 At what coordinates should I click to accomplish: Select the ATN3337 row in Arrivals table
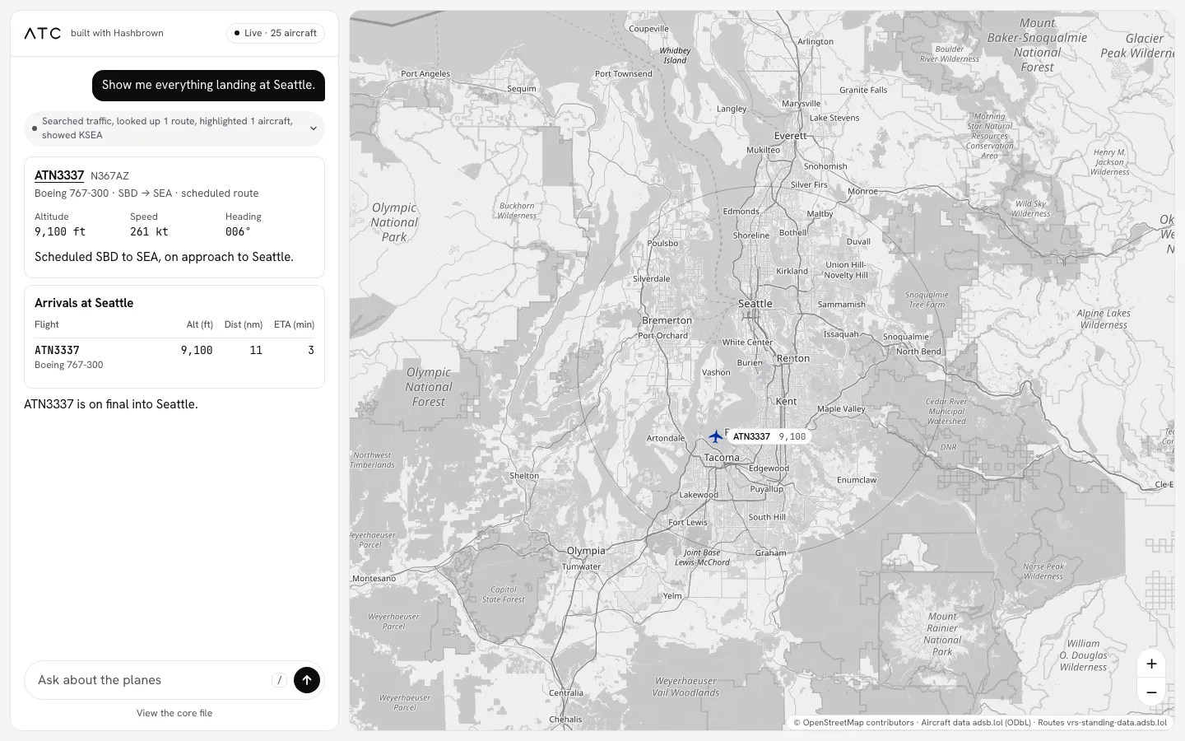click(174, 357)
